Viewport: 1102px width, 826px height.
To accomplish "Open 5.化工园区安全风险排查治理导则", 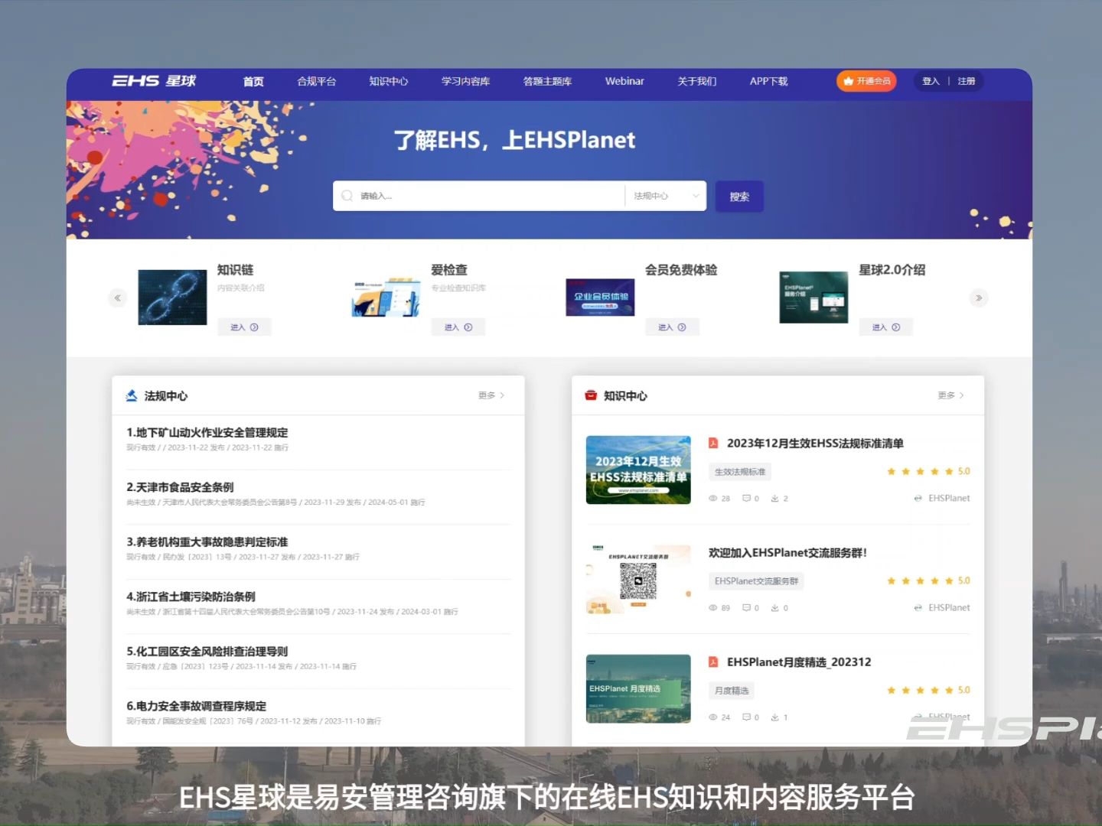I will click(x=207, y=652).
